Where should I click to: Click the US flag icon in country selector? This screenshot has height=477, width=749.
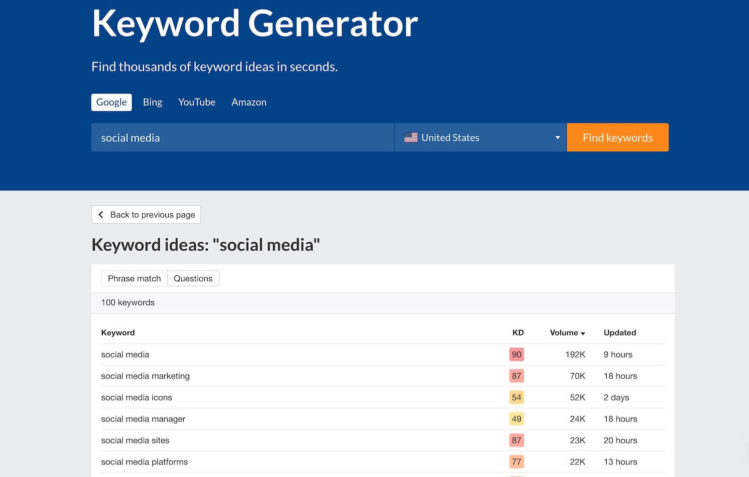(x=411, y=137)
